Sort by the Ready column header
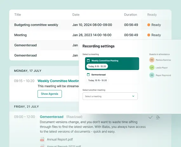Screen dimensions: 181x147 (x=152, y=15)
